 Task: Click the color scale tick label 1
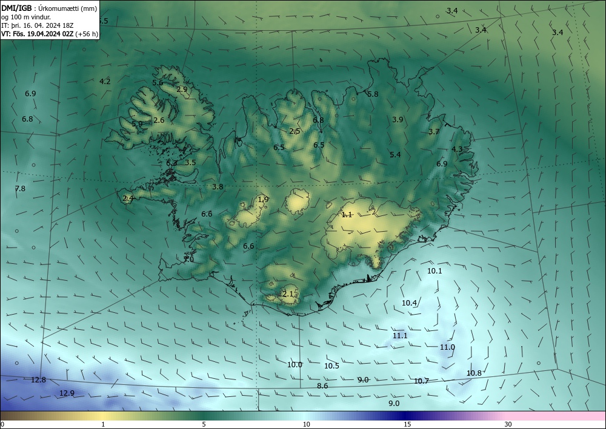pos(103,425)
